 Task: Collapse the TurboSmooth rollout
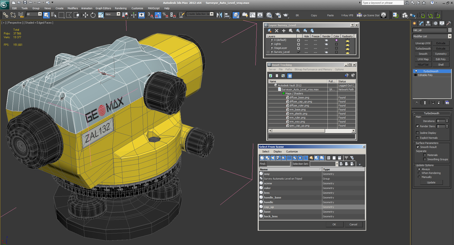pos(431,113)
